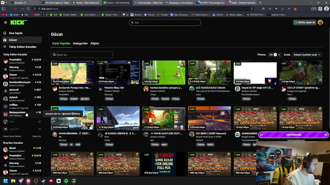This screenshot has height=185, width=330.
Task: Open a new browser tab with plus
Action: pyautogui.click(x=260, y=3)
